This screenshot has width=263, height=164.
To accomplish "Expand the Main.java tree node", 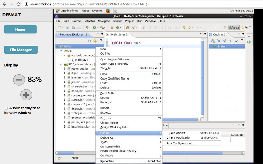I will click(x=69, y=59).
